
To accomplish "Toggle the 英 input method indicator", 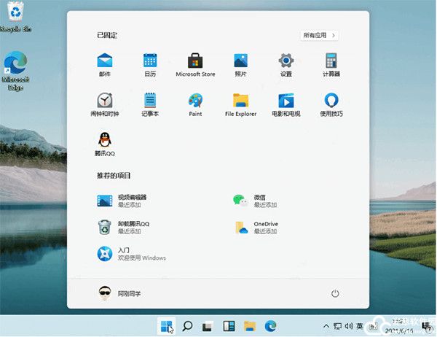I will point(360,326).
